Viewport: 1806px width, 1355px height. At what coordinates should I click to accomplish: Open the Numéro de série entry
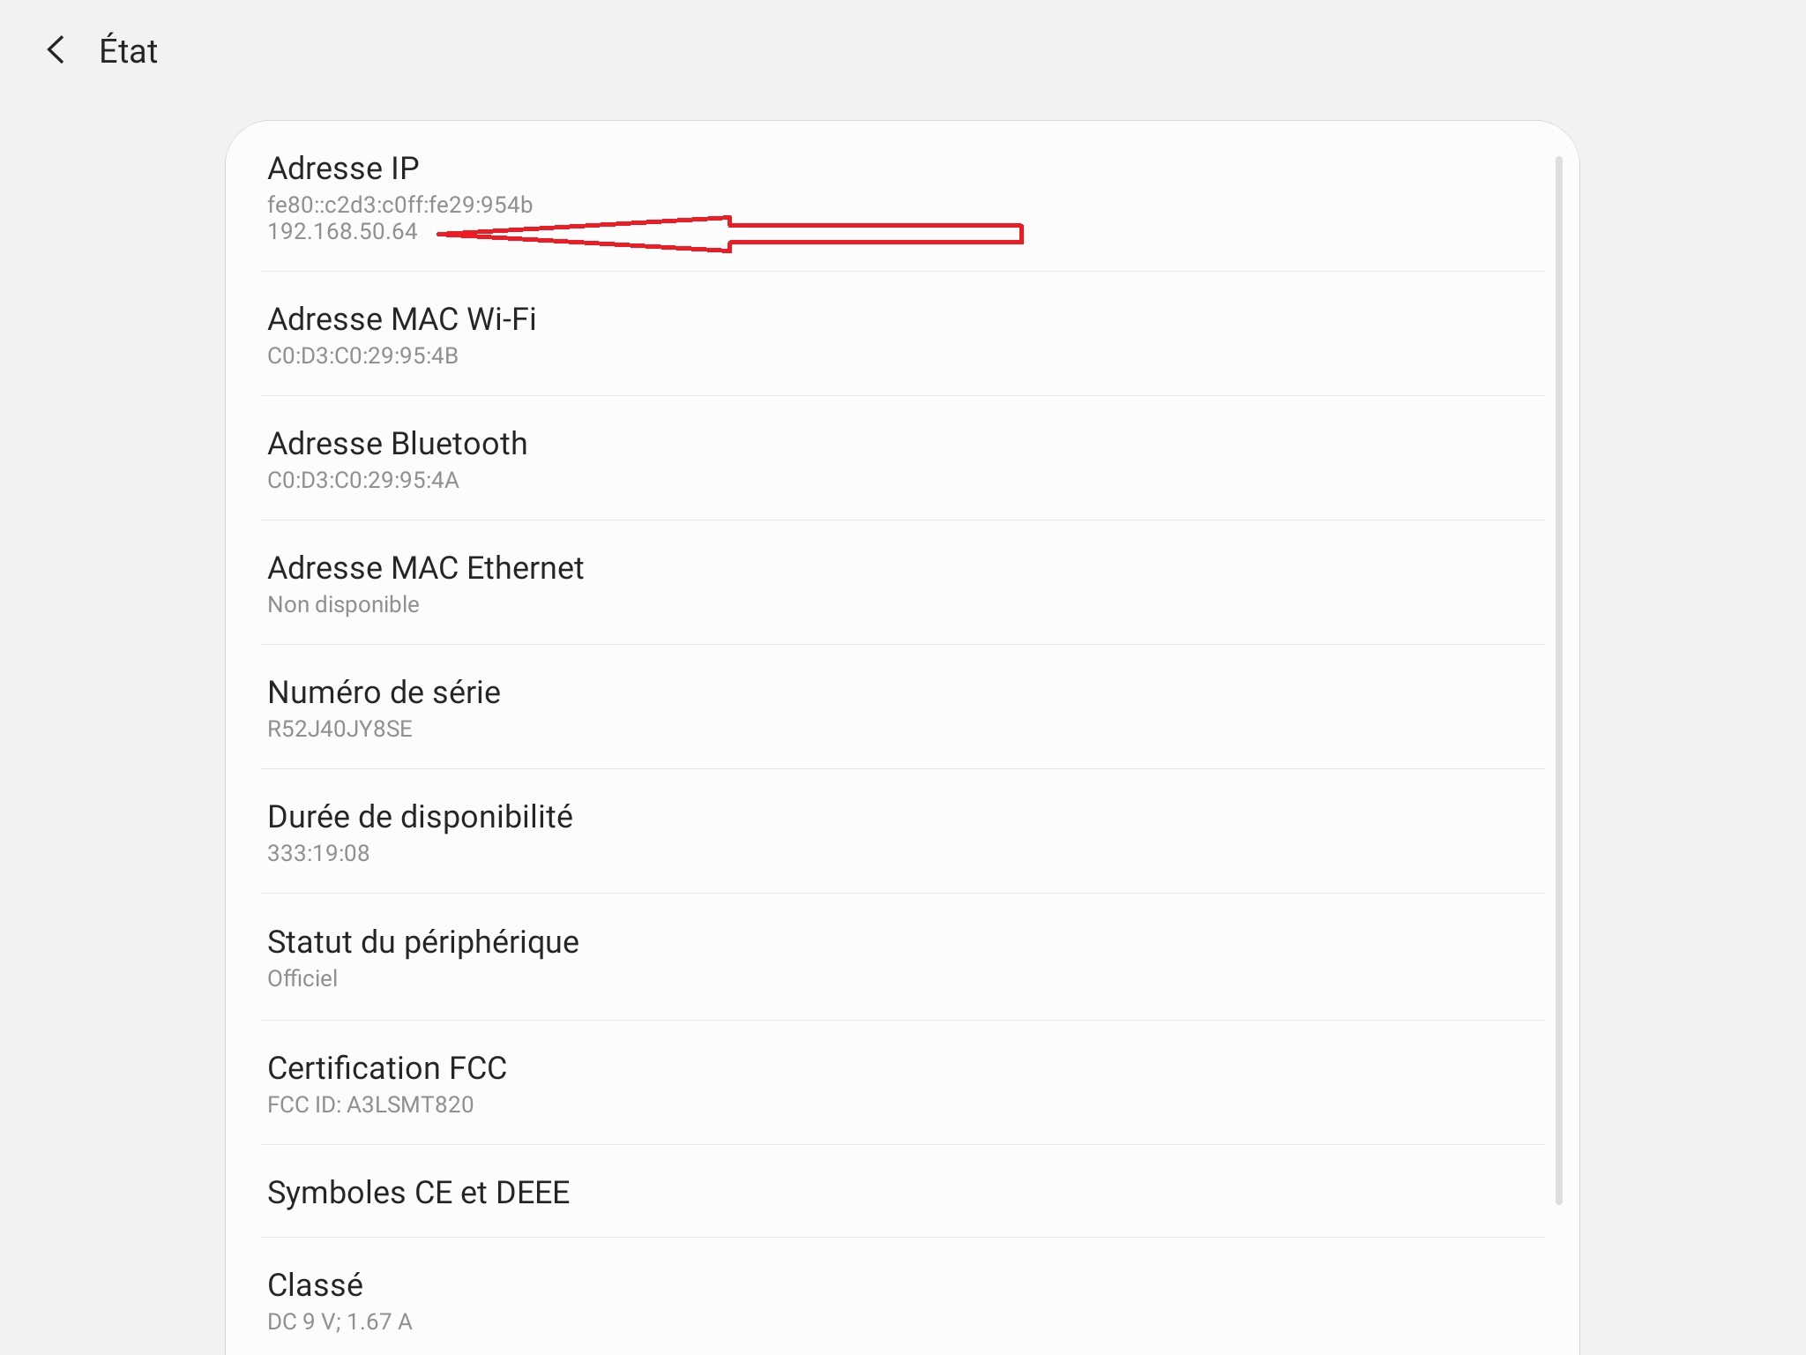(384, 692)
